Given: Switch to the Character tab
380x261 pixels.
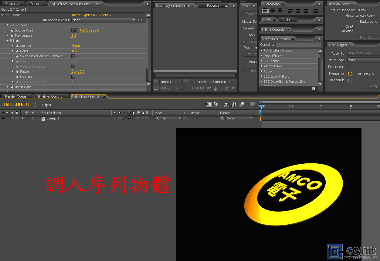Looking at the screenshot, I should [x=12, y=4].
